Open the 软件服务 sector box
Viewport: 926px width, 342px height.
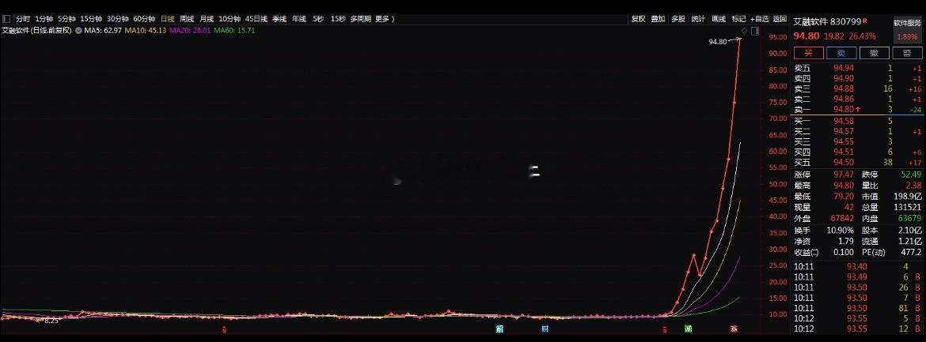tap(907, 30)
